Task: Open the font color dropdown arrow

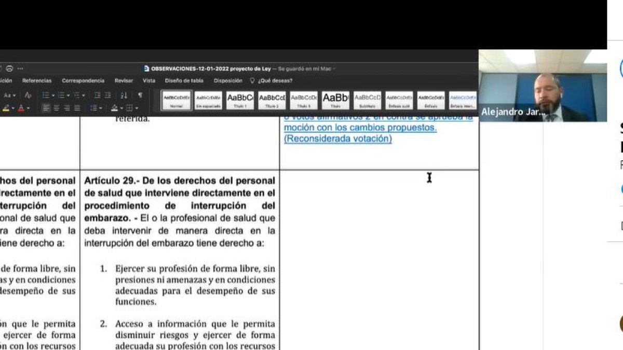Action: click(28, 107)
